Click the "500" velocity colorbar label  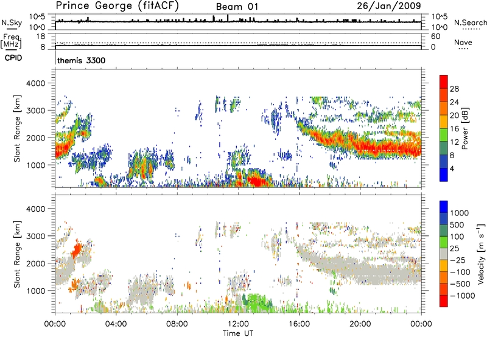[x=457, y=225]
